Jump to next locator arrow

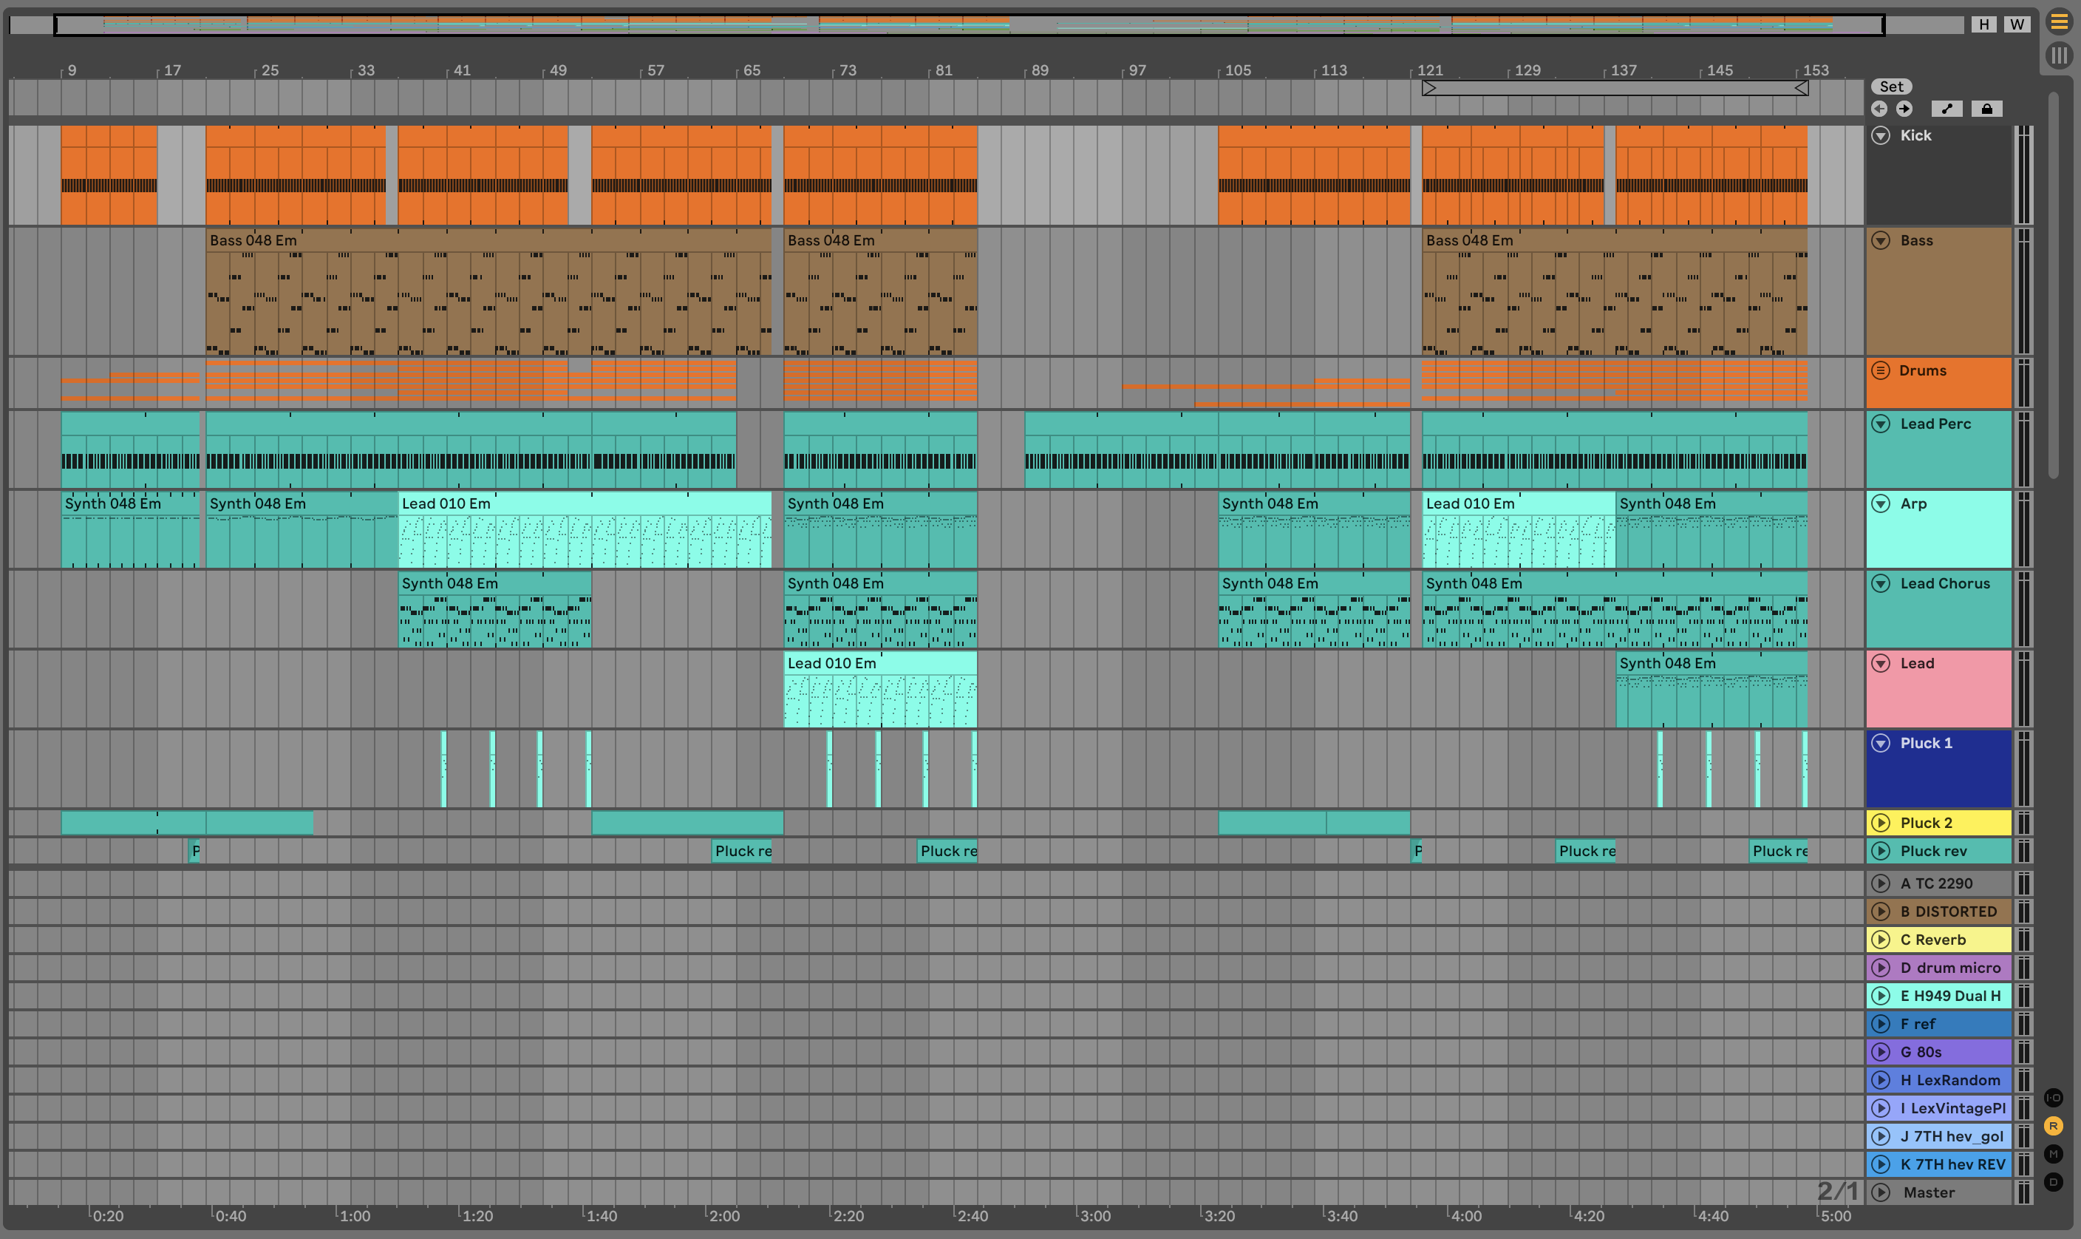click(1904, 109)
